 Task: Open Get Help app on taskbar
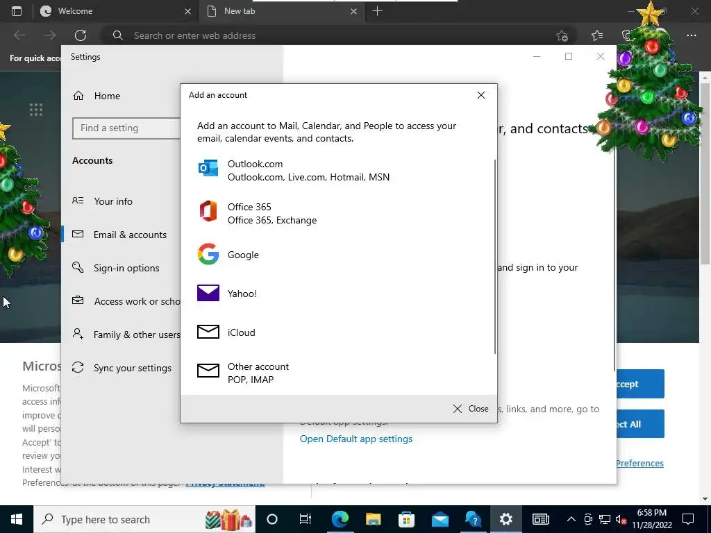pyautogui.click(x=473, y=519)
